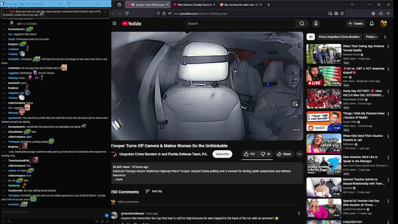Show the user list in Destiny chat
The height and width of the screenshot is (224, 398).
(x=108, y=221)
